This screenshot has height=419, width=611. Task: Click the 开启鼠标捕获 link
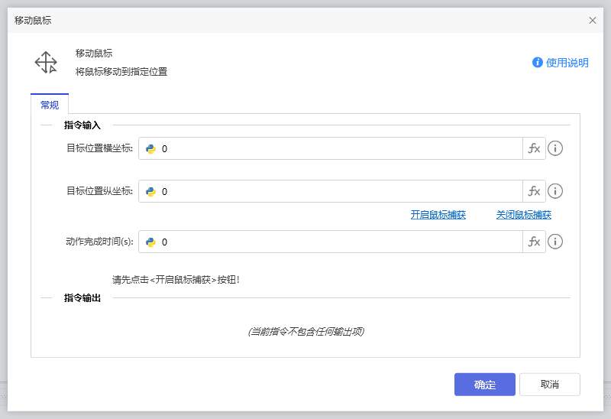pos(438,215)
